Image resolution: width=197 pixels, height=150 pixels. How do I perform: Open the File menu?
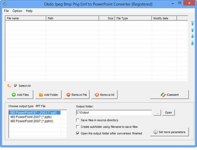(6, 11)
